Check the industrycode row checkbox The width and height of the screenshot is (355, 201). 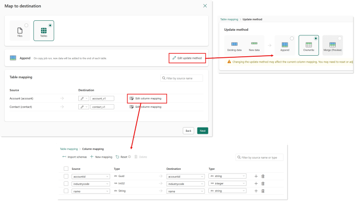(x=66, y=184)
